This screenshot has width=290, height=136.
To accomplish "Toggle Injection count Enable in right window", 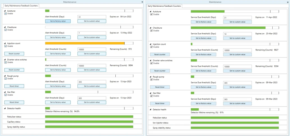I will 152,47.
